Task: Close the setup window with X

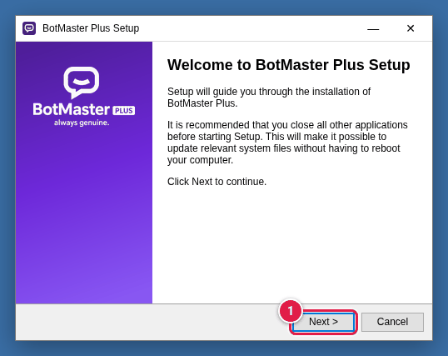Action: coord(411,28)
